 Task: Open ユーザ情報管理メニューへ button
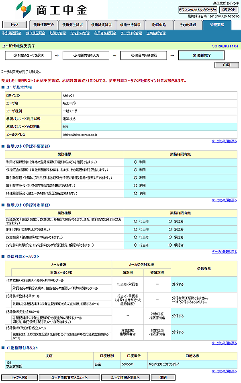tap(69, 378)
